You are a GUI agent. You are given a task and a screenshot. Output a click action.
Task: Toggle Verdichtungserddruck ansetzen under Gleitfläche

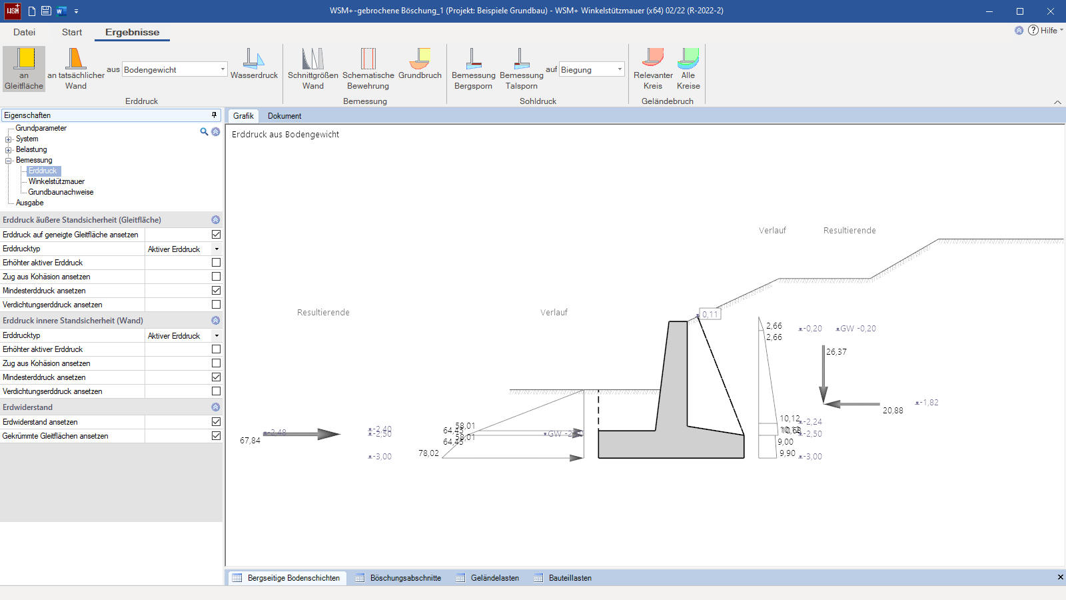pos(216,305)
